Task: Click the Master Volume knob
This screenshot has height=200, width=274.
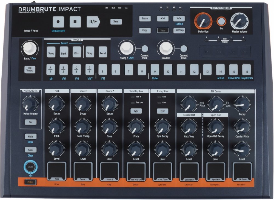Action: coord(239,21)
